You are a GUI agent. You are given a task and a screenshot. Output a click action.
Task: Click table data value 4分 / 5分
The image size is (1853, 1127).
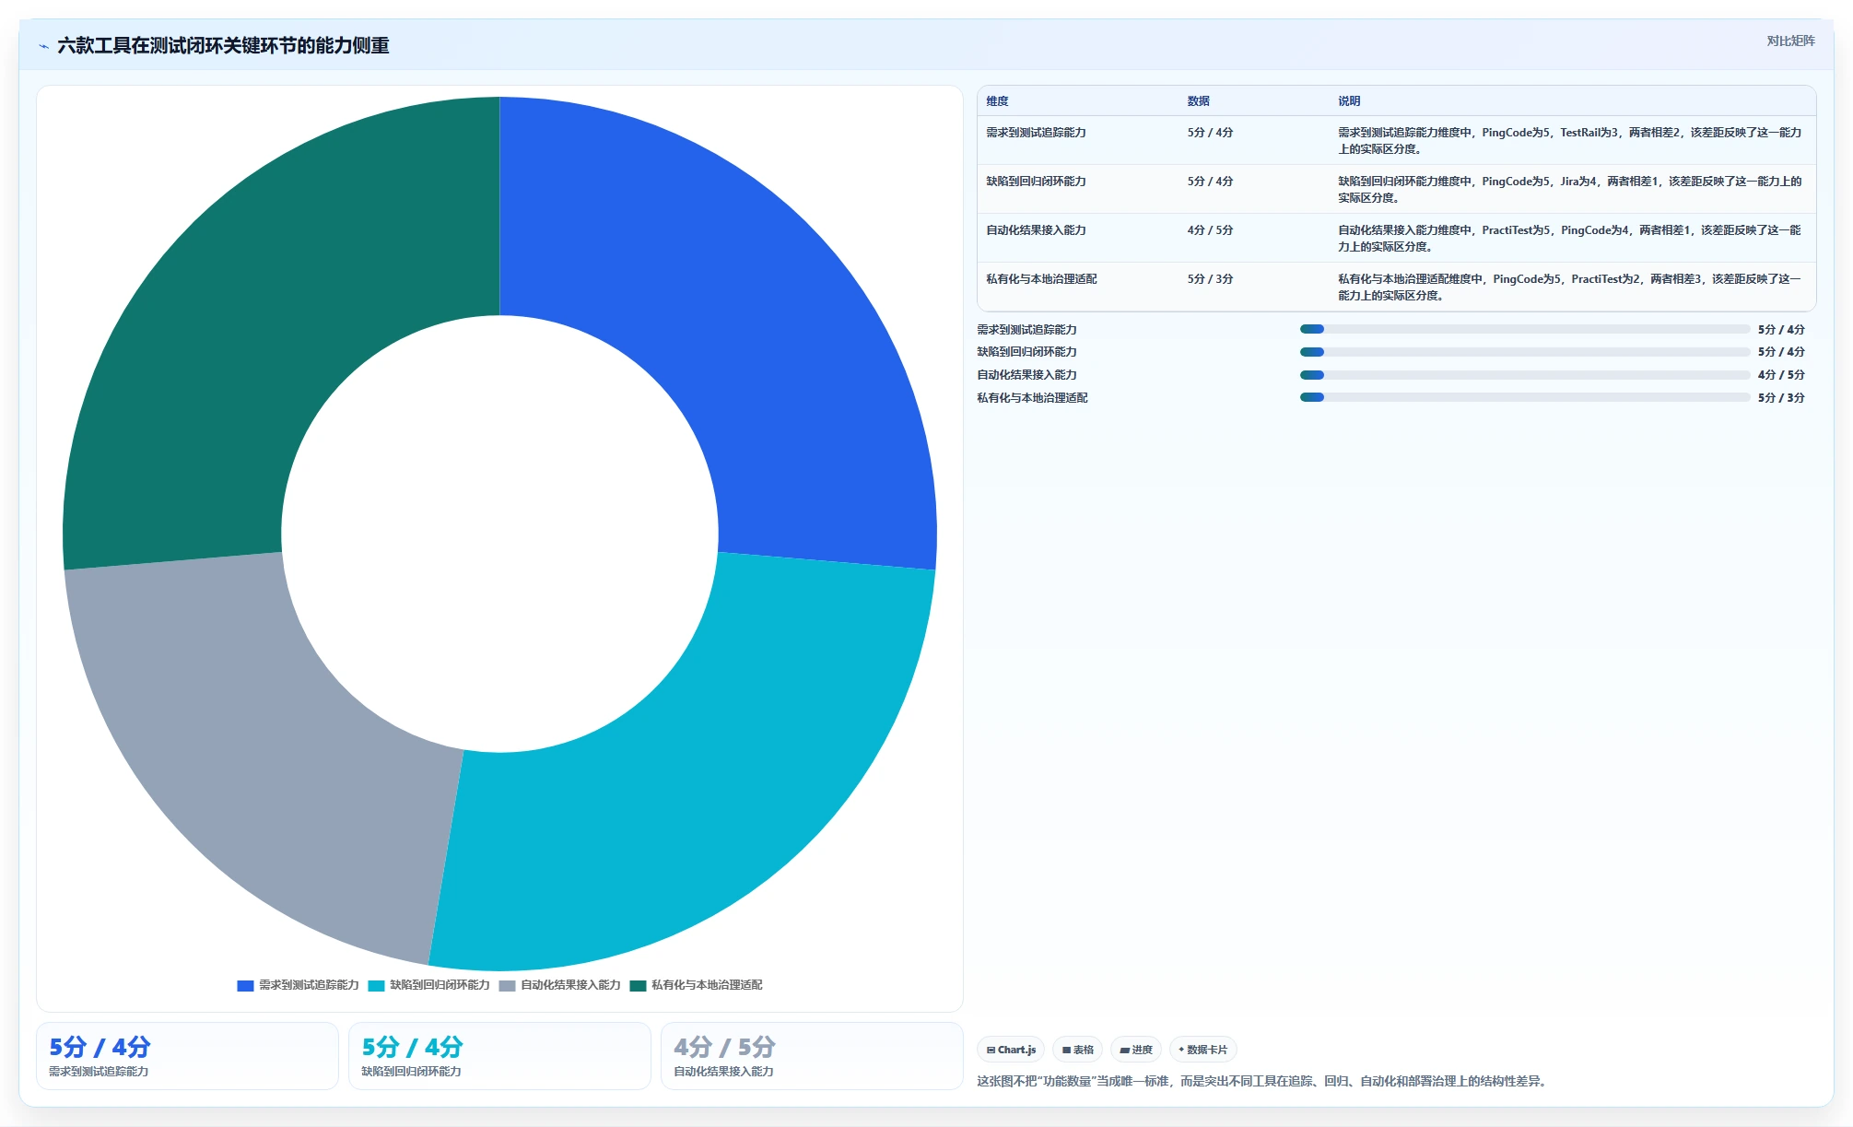[1210, 230]
